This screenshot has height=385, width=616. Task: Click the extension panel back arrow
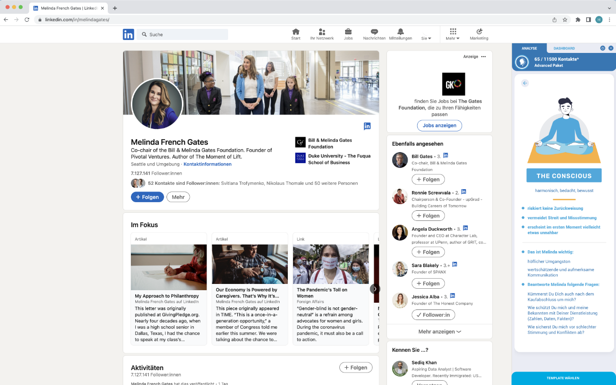point(525,83)
